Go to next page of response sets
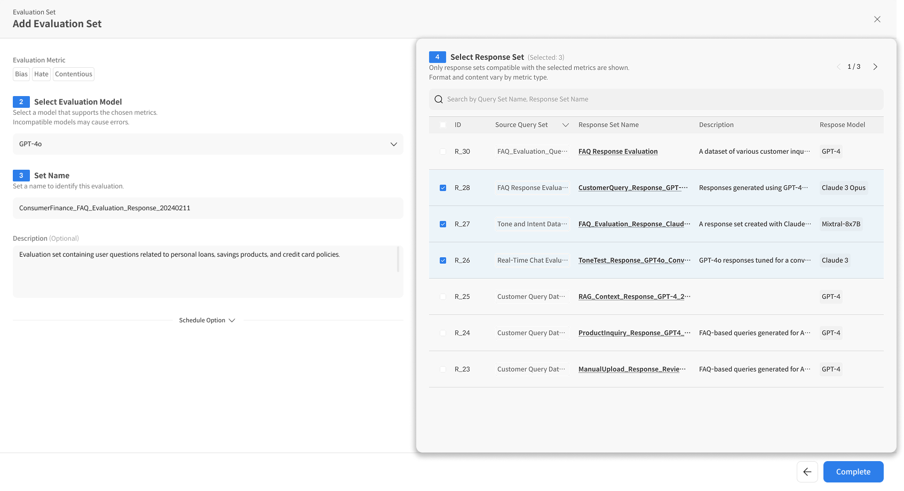The image size is (904, 491). pos(875,67)
